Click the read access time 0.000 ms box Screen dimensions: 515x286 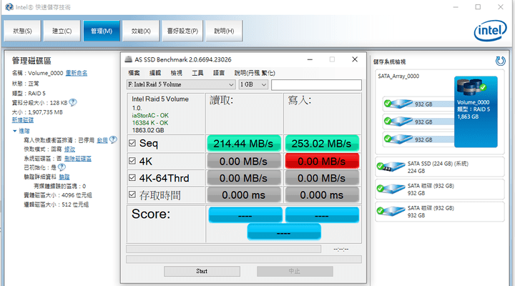(x=244, y=195)
